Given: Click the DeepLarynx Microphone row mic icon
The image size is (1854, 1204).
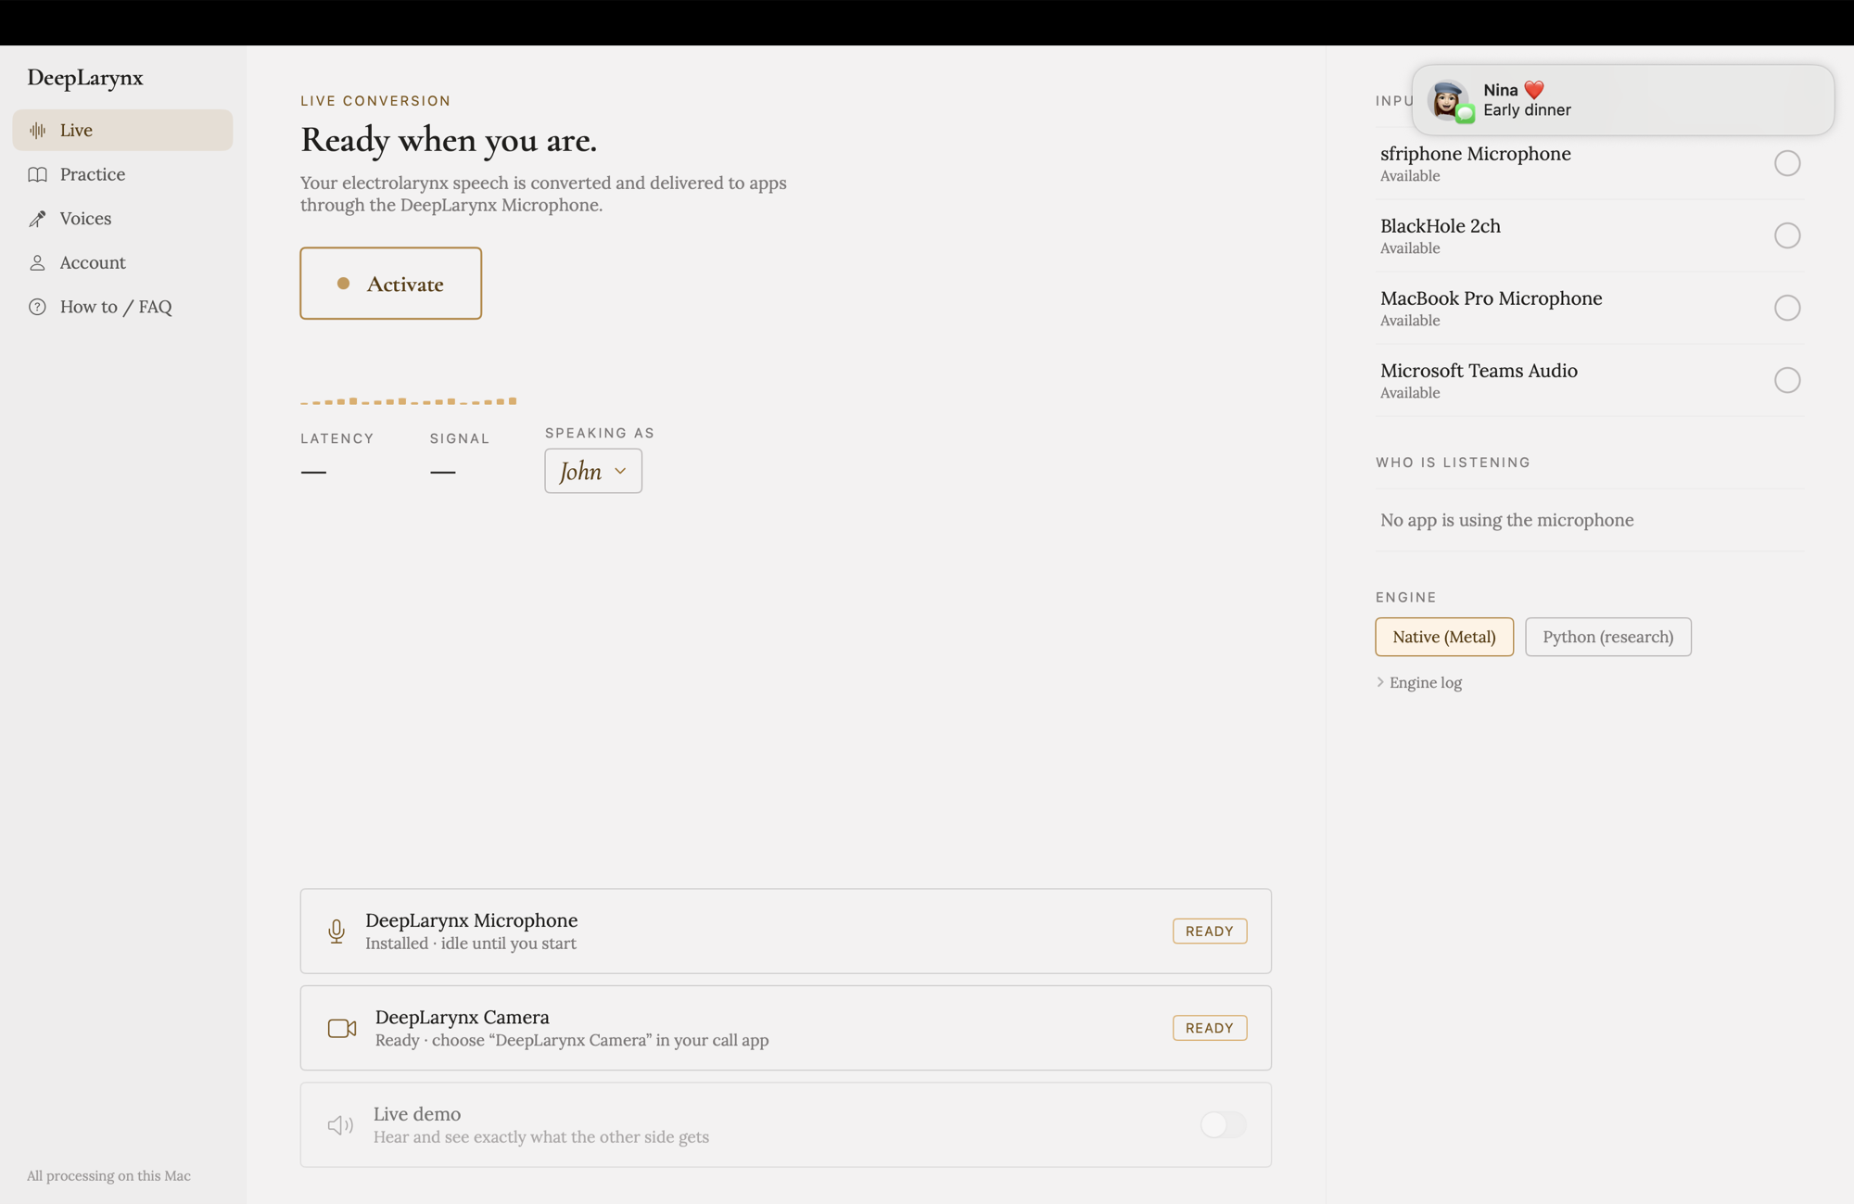Looking at the screenshot, I should [337, 932].
